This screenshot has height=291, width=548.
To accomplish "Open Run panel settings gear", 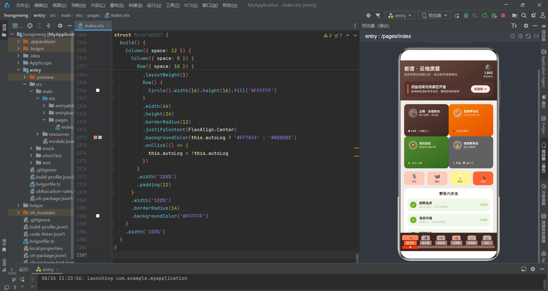I will point(533,269).
